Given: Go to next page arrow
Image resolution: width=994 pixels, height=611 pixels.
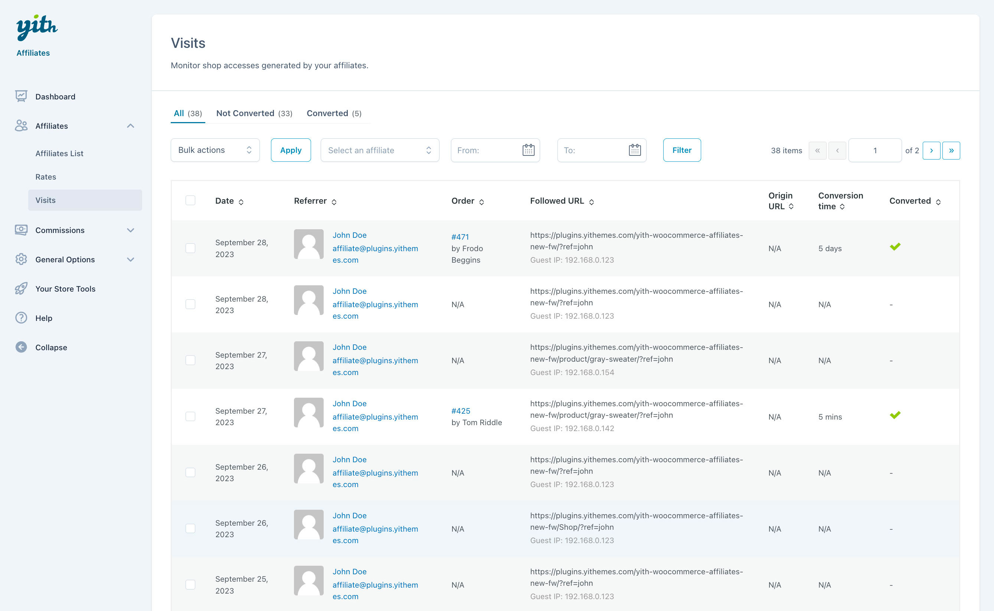Looking at the screenshot, I should click(x=931, y=150).
